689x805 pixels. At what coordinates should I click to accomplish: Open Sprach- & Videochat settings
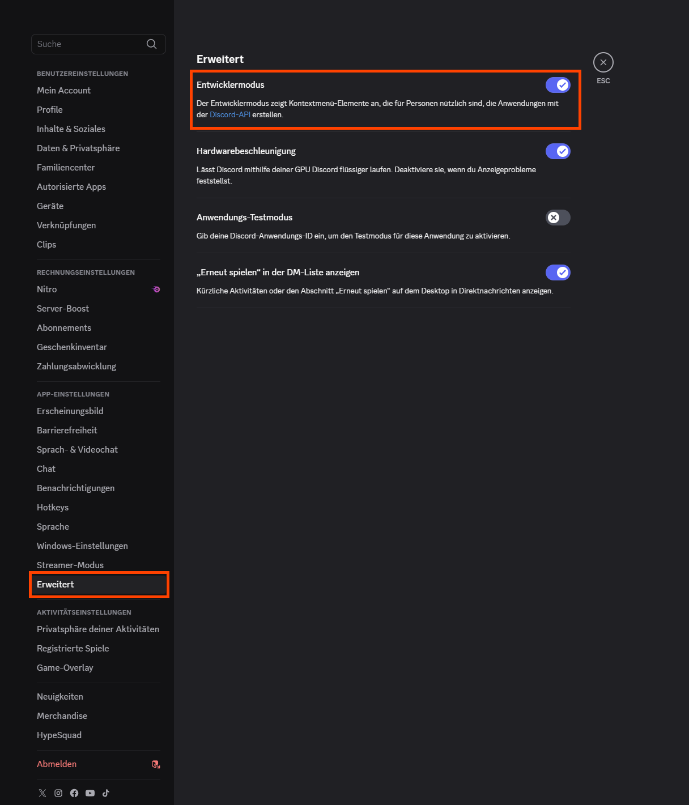click(x=99, y=450)
